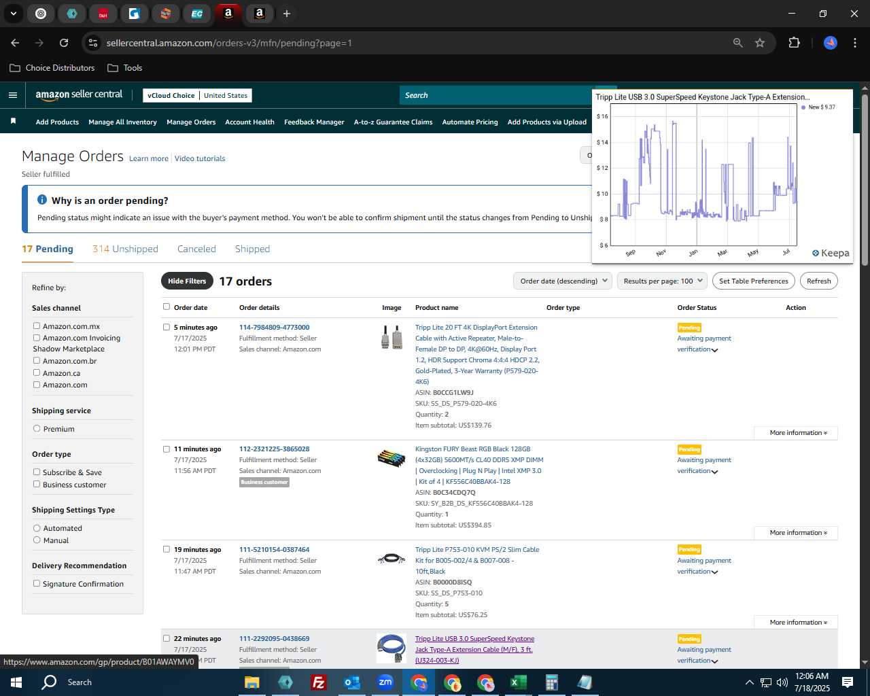Open the Chrome tab search dropdown arrow

click(13, 14)
